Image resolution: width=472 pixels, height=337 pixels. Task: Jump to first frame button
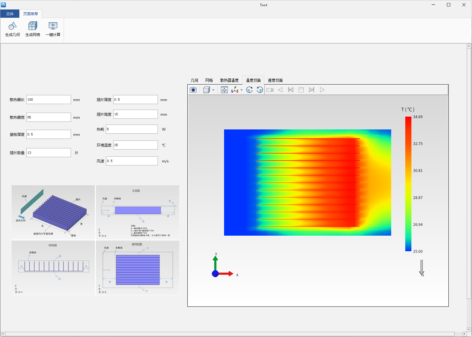coord(291,90)
